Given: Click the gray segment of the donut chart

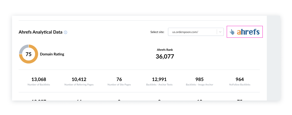Looking at the screenshot, I should pyautogui.click(x=22, y=48).
